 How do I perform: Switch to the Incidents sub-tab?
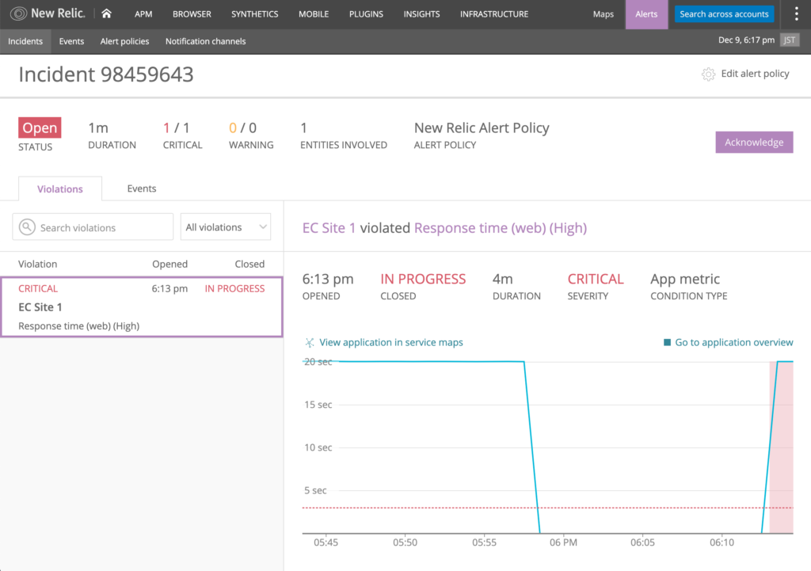click(x=25, y=41)
